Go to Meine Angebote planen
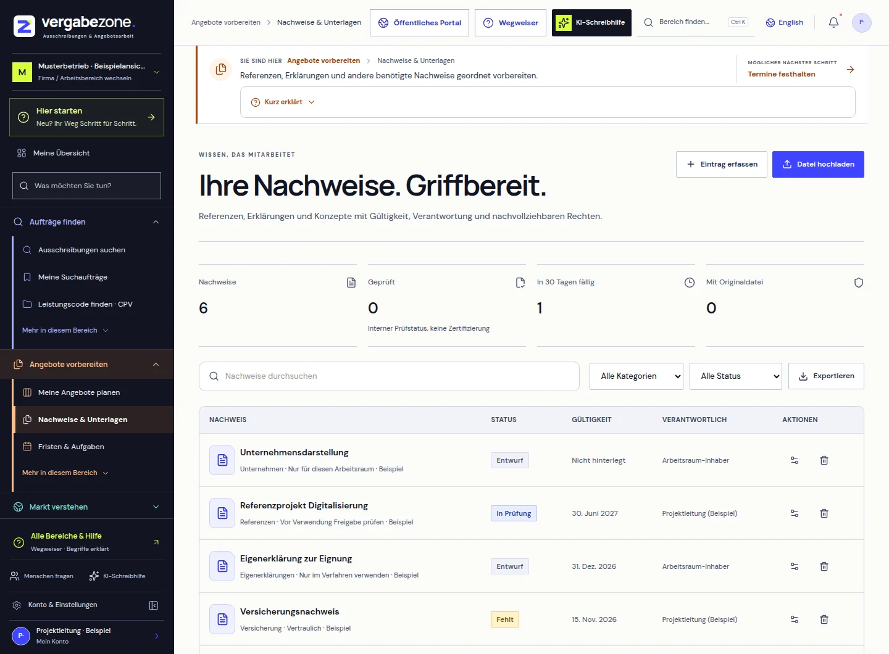The height and width of the screenshot is (654, 889). [x=93, y=392]
